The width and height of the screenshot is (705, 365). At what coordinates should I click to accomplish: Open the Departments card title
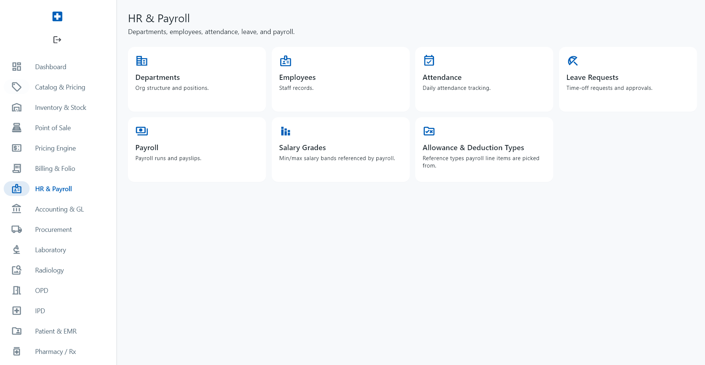point(157,77)
